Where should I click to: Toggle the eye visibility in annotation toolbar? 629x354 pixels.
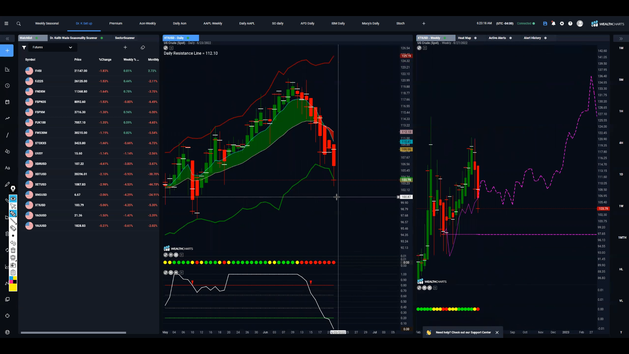tap(13, 199)
